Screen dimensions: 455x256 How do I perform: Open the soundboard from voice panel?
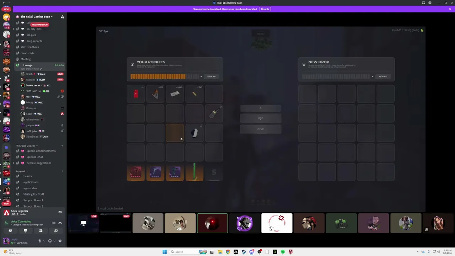[x=56, y=231]
